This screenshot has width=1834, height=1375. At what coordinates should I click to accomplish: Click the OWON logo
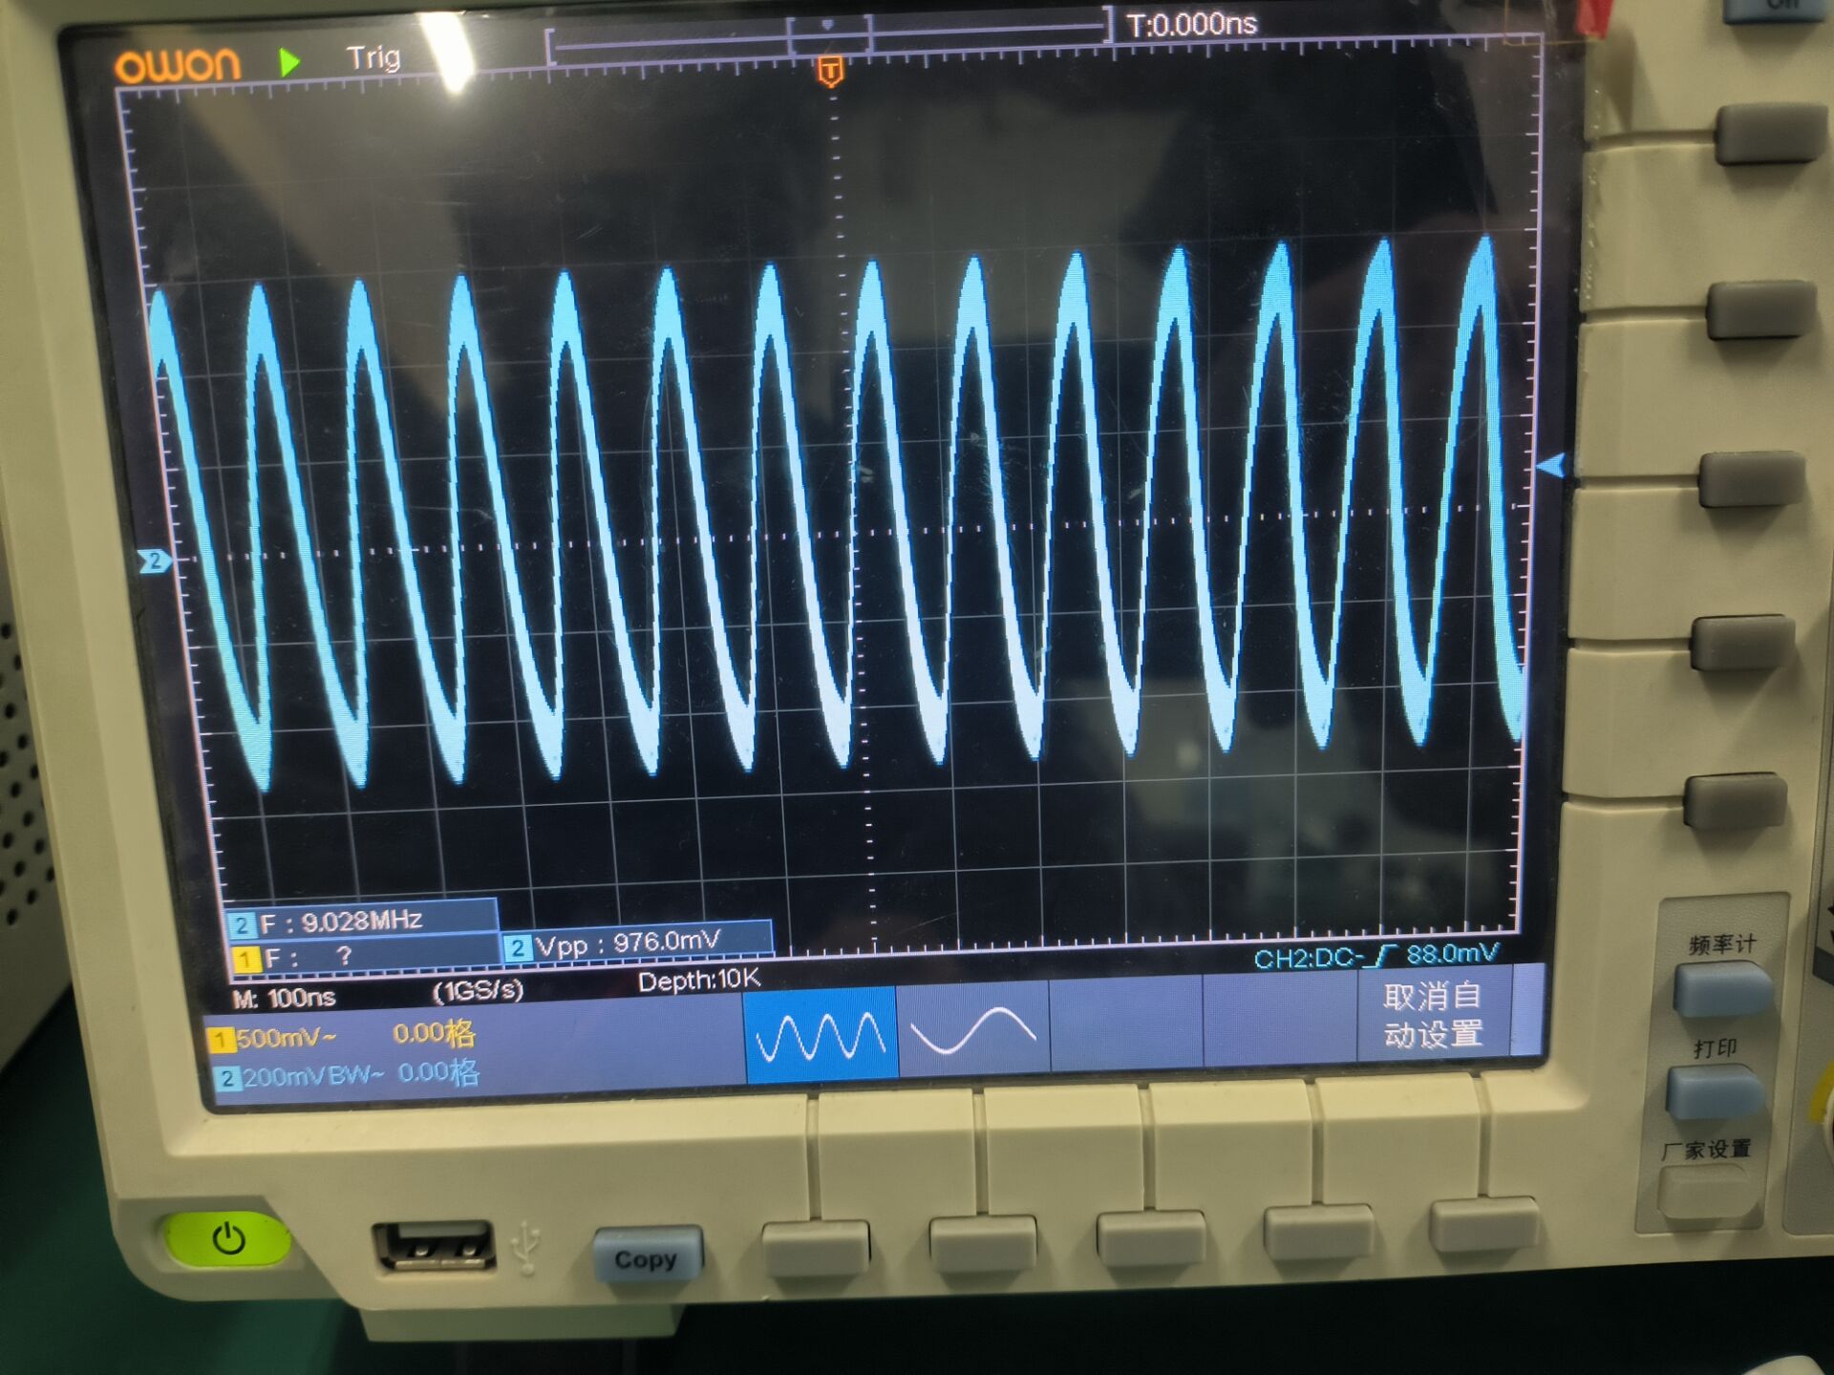coord(178,65)
